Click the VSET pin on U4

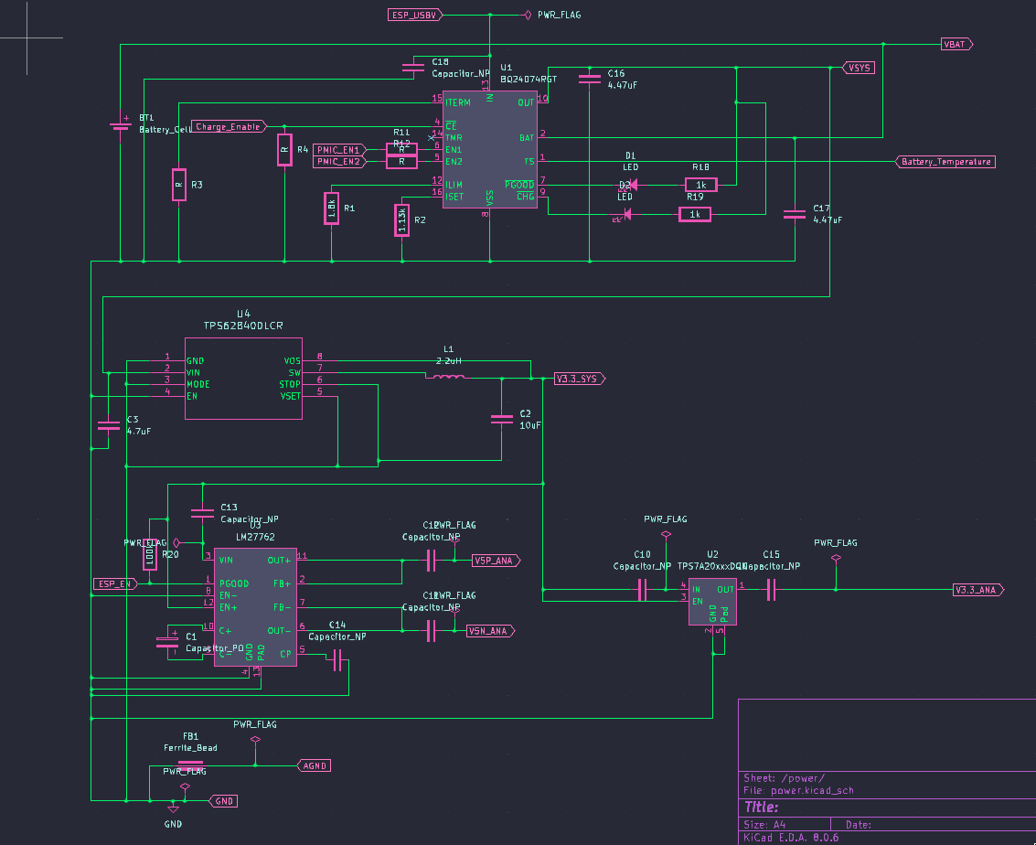click(x=290, y=396)
